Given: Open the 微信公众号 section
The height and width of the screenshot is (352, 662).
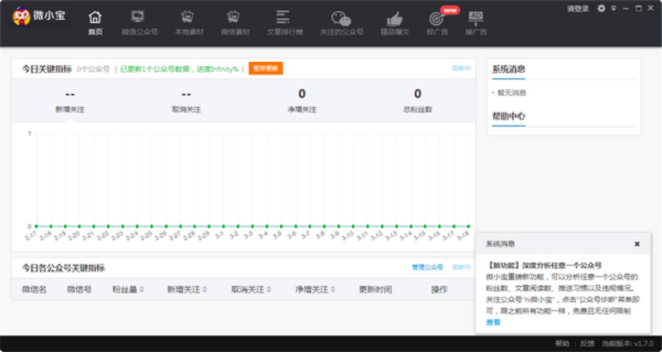Looking at the screenshot, I should [139, 23].
